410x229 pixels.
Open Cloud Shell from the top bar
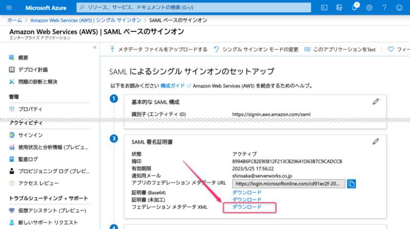coord(324,8)
